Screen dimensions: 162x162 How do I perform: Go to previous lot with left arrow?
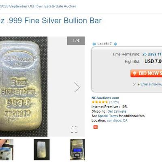94,44
